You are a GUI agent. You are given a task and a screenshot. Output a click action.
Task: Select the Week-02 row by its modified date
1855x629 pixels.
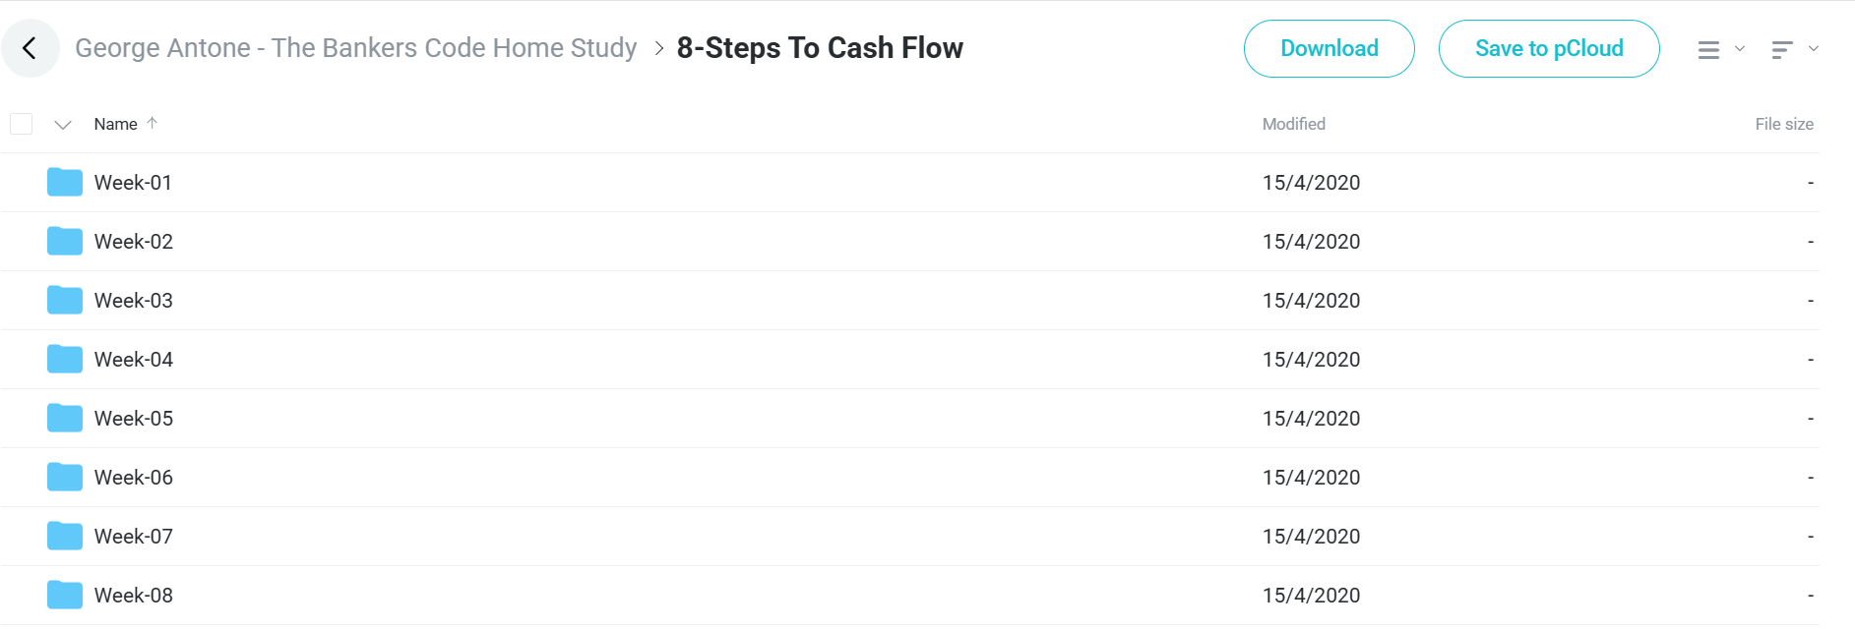tap(1312, 242)
